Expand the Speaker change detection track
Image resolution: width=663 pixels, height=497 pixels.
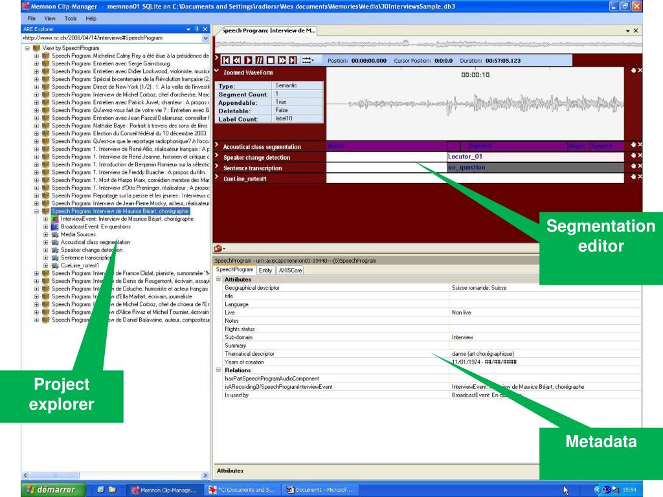tap(216, 155)
